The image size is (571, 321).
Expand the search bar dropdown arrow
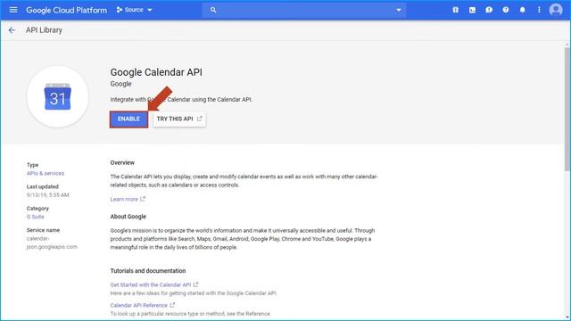tap(399, 10)
